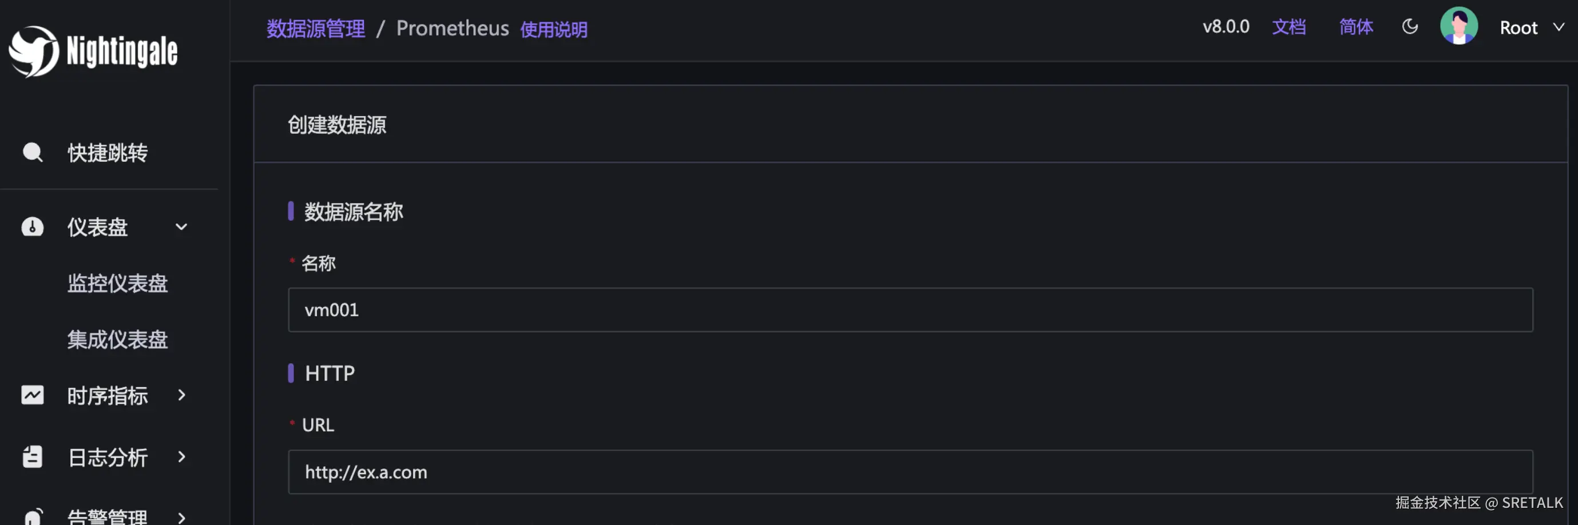Screen dimensions: 1578x525
Task: Click the time series chart icon
Action: pyautogui.click(x=33, y=395)
